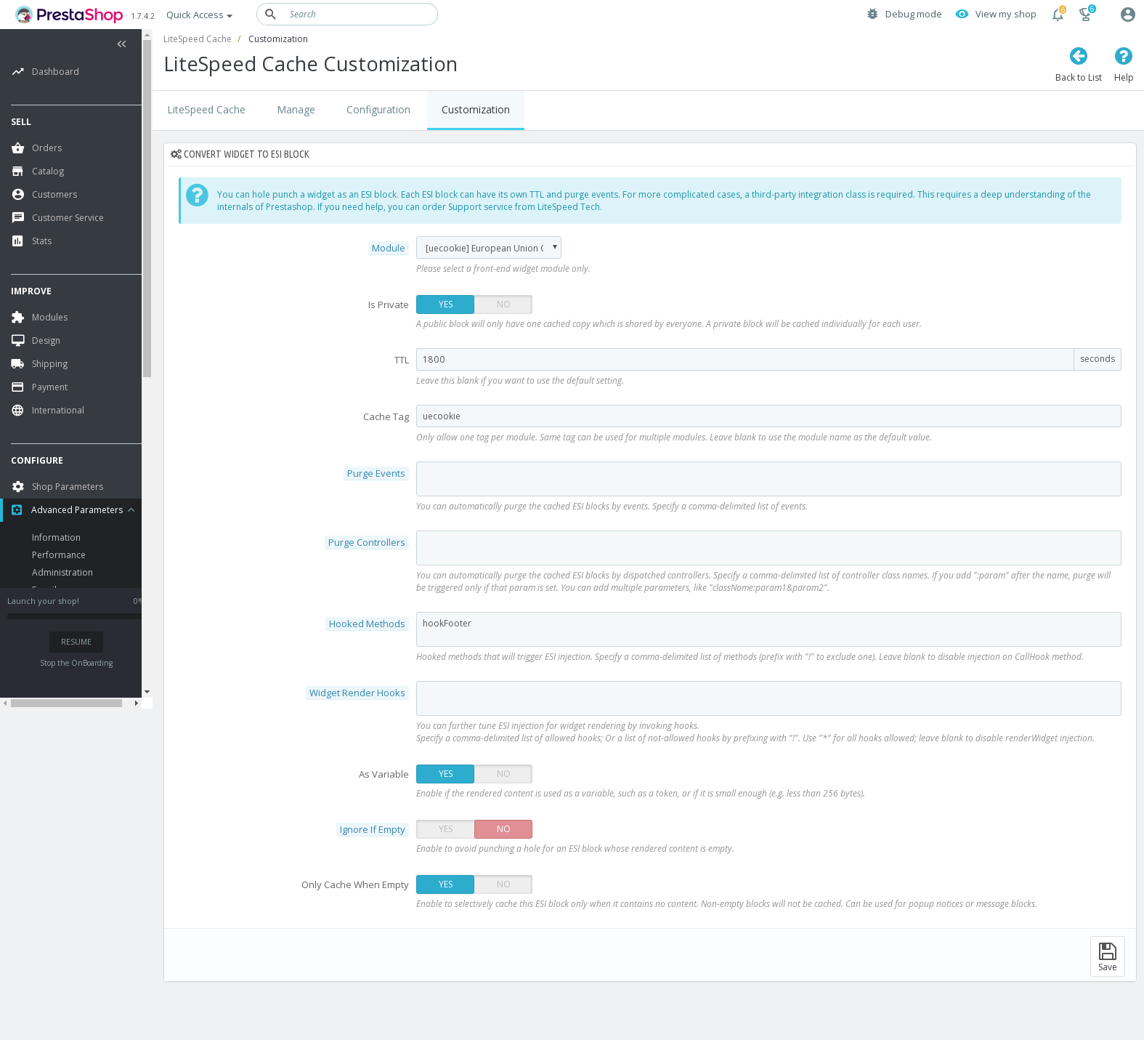Open the Administration submenu item

62,572
